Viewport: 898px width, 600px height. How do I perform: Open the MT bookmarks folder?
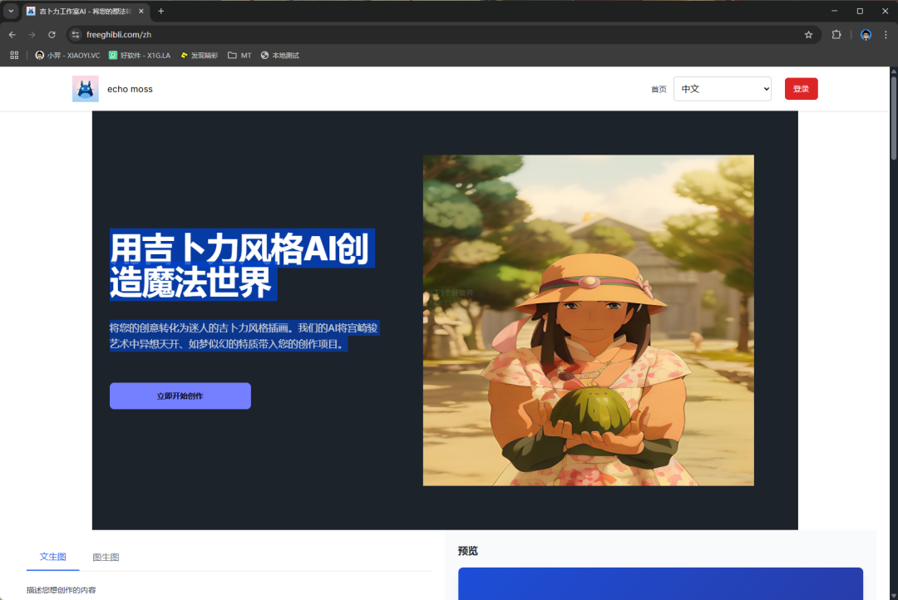point(239,56)
